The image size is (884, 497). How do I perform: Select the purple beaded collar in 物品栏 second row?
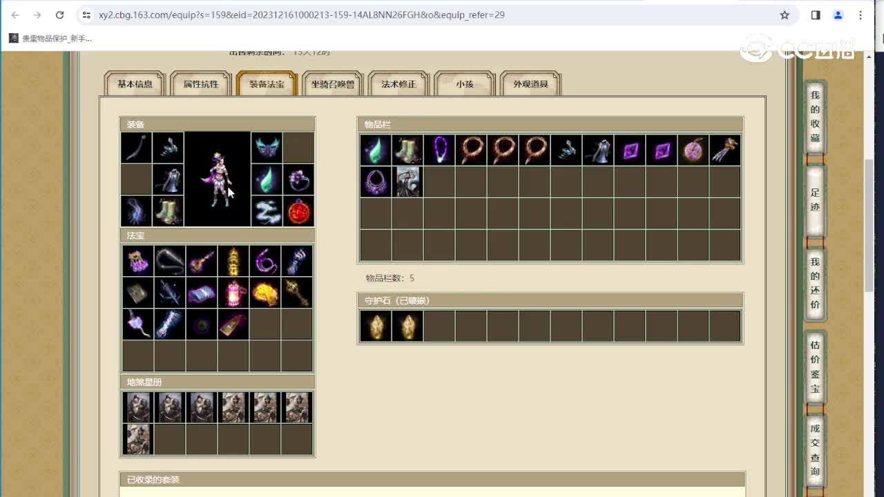(x=376, y=182)
